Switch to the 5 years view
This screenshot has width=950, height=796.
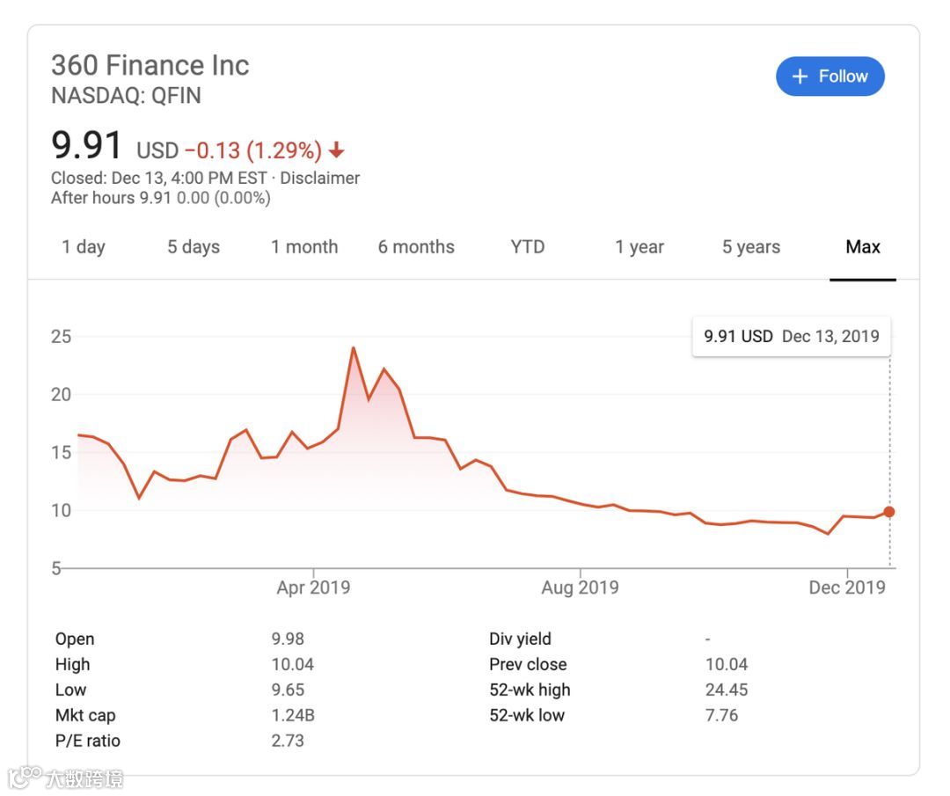tap(749, 247)
